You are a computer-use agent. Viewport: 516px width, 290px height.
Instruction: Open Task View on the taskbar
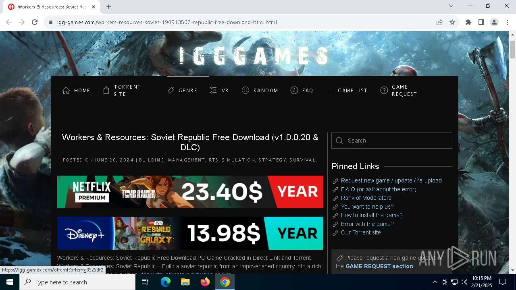coord(145,282)
